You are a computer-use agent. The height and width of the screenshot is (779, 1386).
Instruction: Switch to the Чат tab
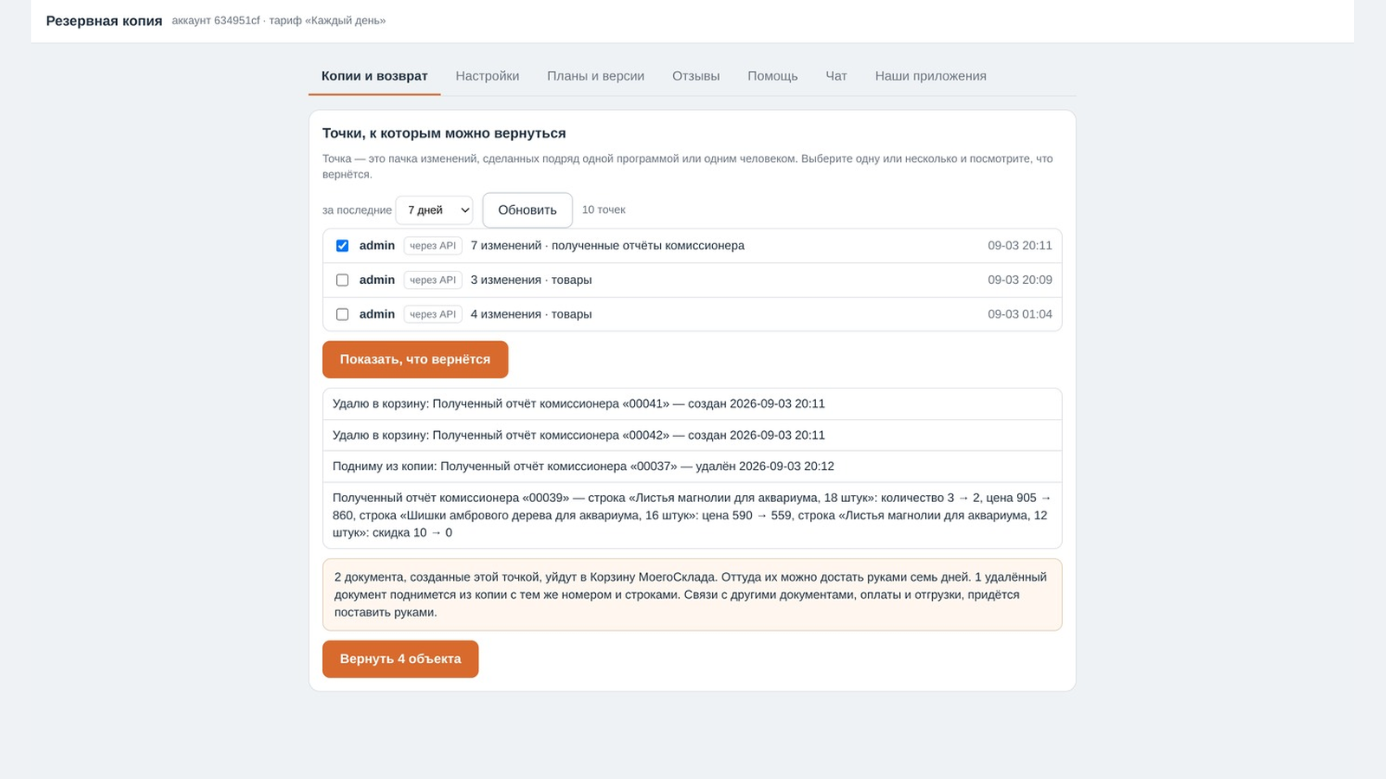(x=836, y=76)
